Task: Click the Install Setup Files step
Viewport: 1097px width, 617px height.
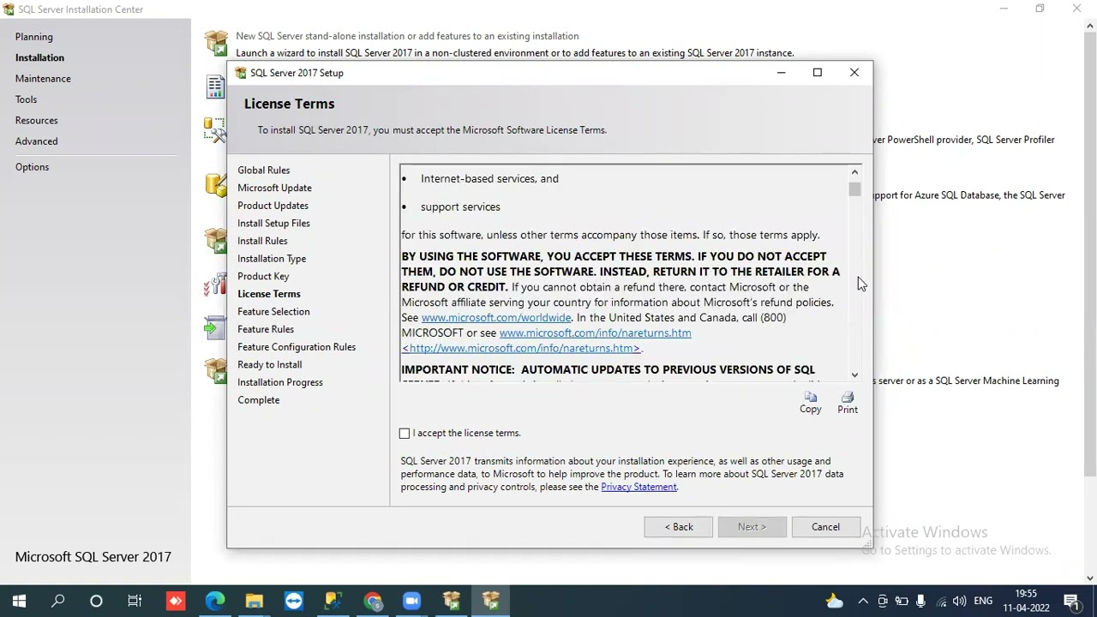Action: pos(273,224)
